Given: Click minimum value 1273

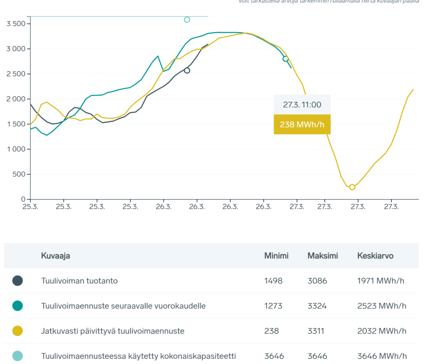Looking at the screenshot, I should click(273, 306).
